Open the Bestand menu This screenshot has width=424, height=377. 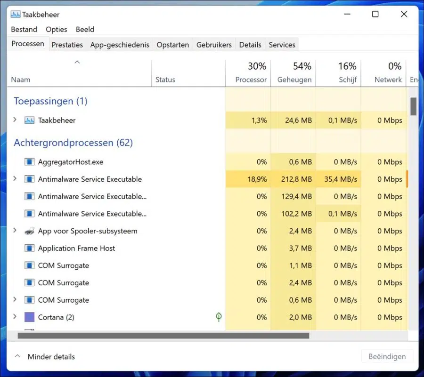click(24, 30)
